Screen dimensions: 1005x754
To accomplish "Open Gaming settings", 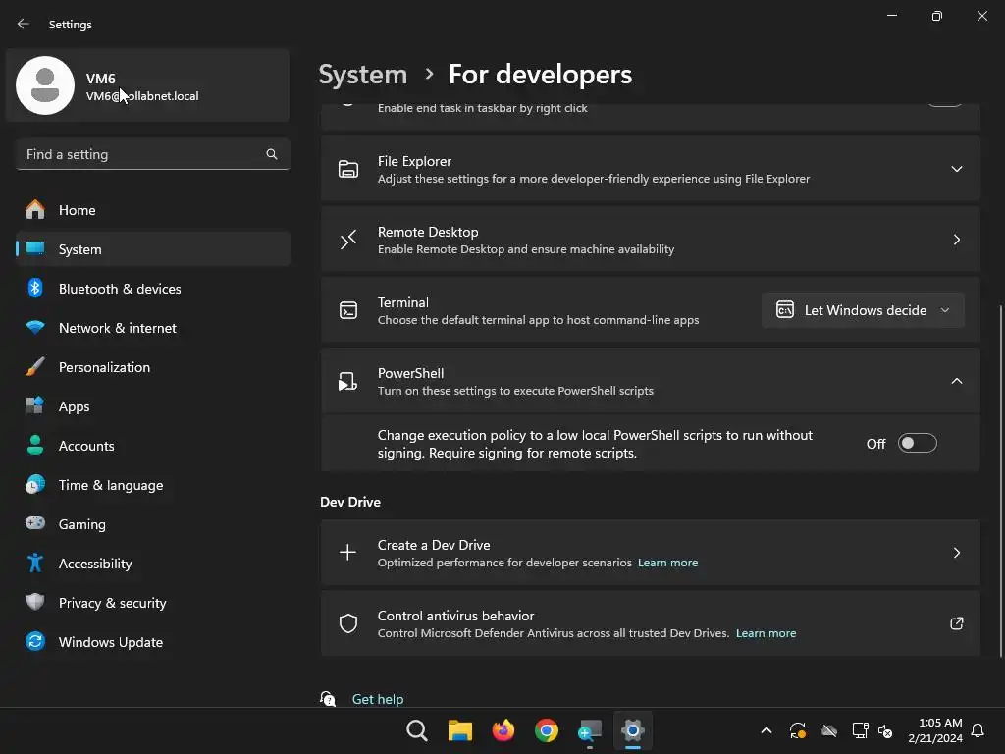I will (153, 524).
